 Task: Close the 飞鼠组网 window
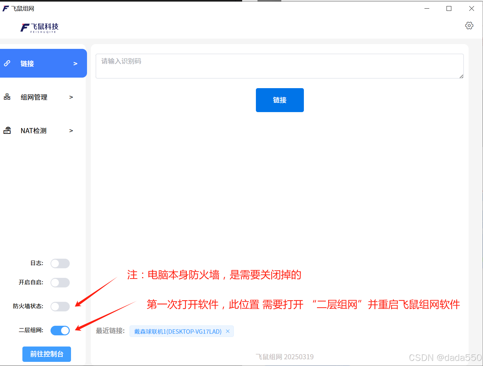(471, 9)
